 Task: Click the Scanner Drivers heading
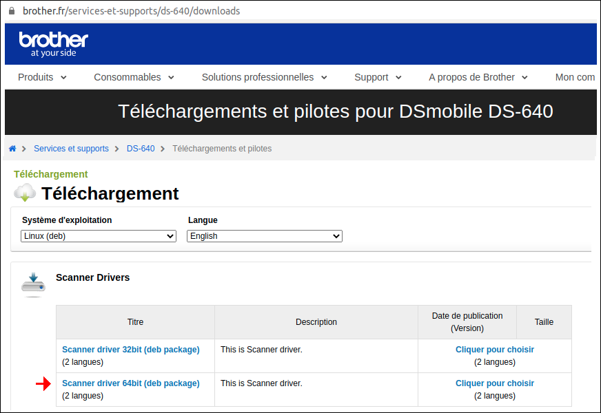(x=93, y=277)
